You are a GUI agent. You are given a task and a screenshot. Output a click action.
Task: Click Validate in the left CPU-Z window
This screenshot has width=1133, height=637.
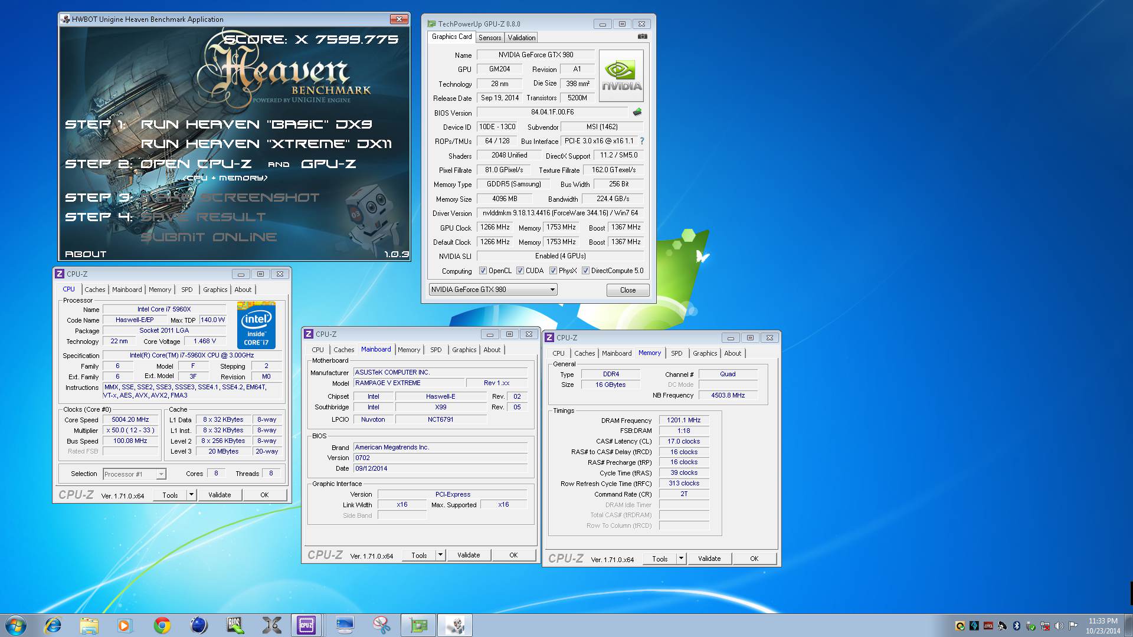[x=220, y=495]
